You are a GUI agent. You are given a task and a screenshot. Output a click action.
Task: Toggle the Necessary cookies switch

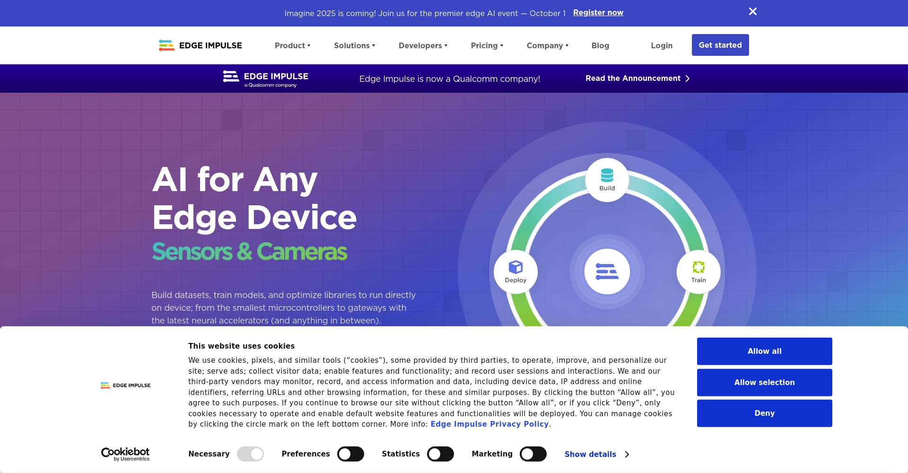(250, 454)
